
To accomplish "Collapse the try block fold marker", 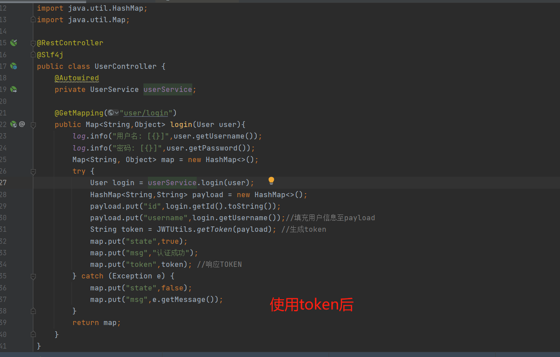I will pyautogui.click(x=33, y=171).
